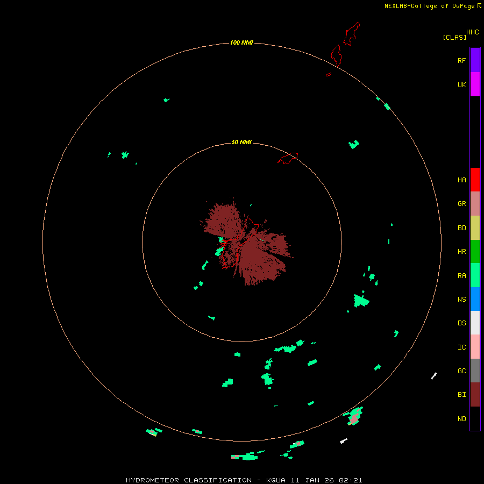Image resolution: width=484 pixels, height=484 pixels.
Task: Click the HR dark green swatch
Action: (475, 251)
